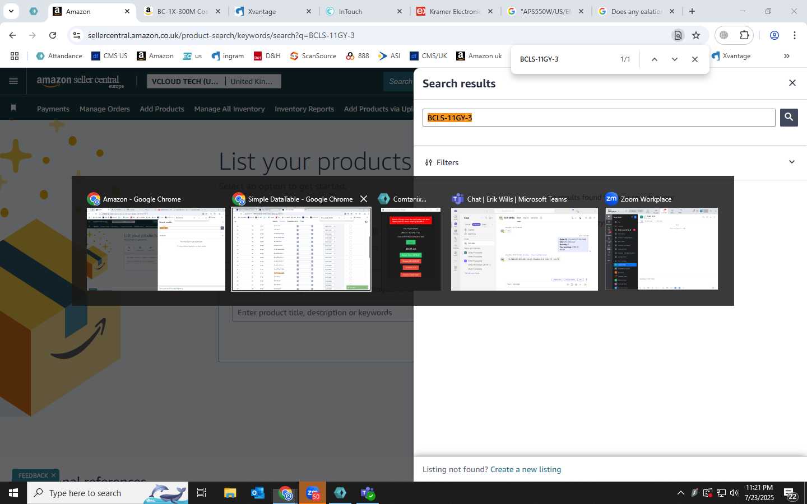Open File Explorer from the taskbar
The width and height of the screenshot is (807, 504).
pos(230,493)
